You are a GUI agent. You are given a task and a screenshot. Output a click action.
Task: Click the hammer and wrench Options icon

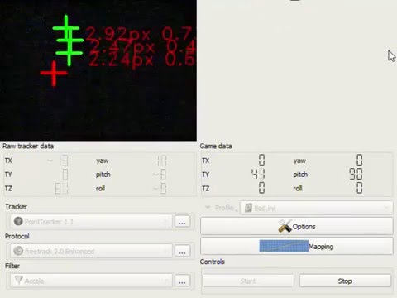click(x=285, y=226)
